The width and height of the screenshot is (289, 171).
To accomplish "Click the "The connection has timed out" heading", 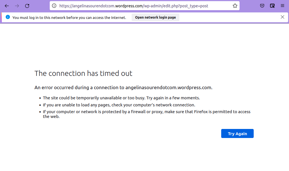I will tap(83, 73).
